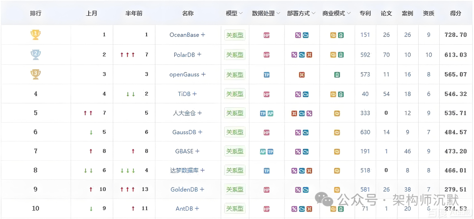Click the plus sign next to OceanBase
The height and width of the screenshot is (219, 474).
203,35
